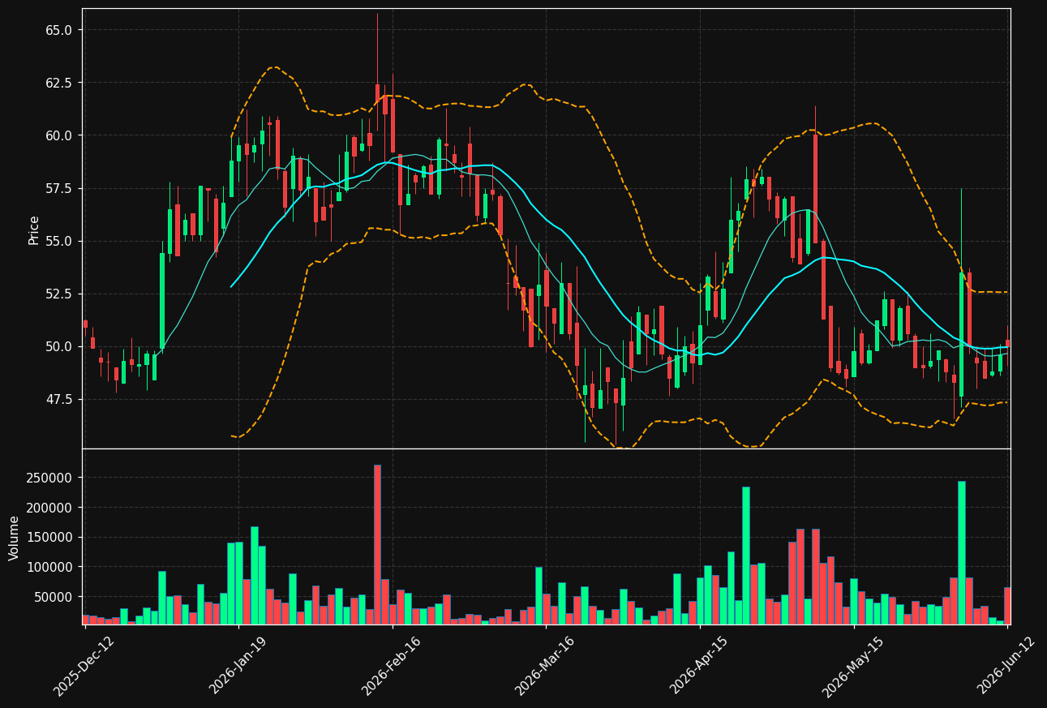Click the 2026-May-15 date label

tap(853, 665)
